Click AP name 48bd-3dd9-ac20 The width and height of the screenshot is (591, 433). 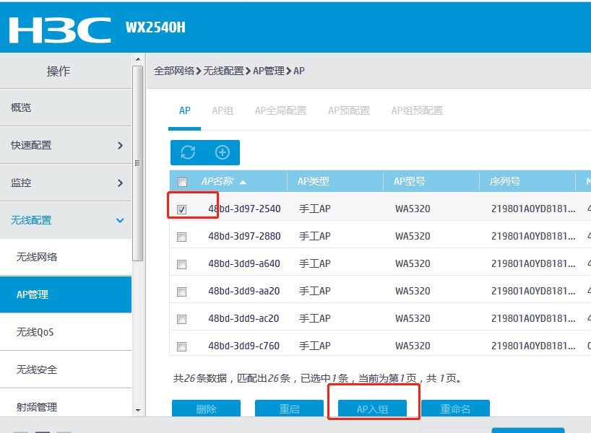coord(243,319)
